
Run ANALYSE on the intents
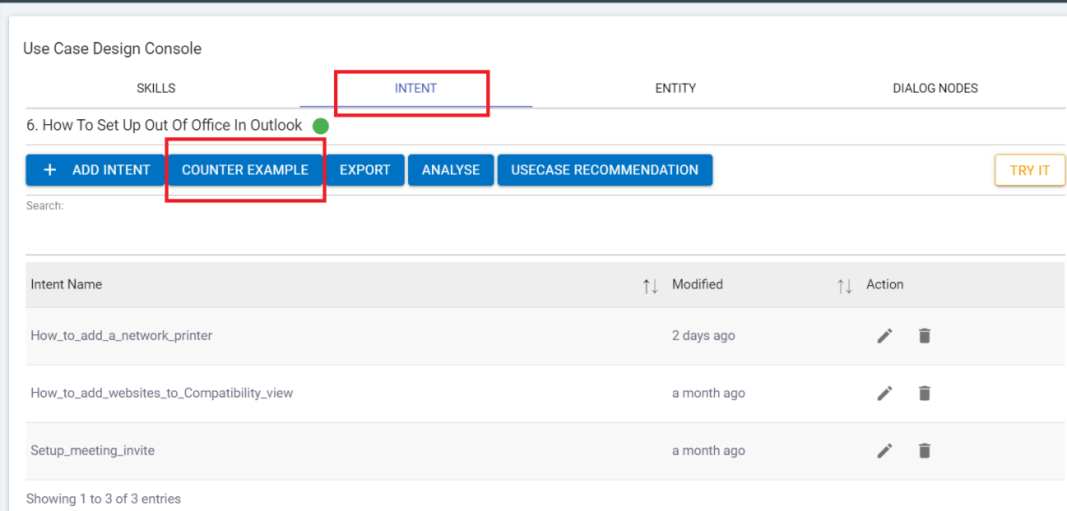(x=451, y=170)
